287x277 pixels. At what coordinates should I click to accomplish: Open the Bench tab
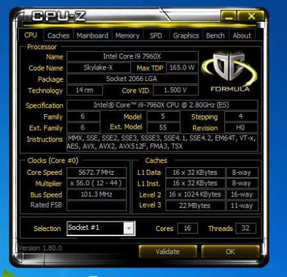[215, 36]
